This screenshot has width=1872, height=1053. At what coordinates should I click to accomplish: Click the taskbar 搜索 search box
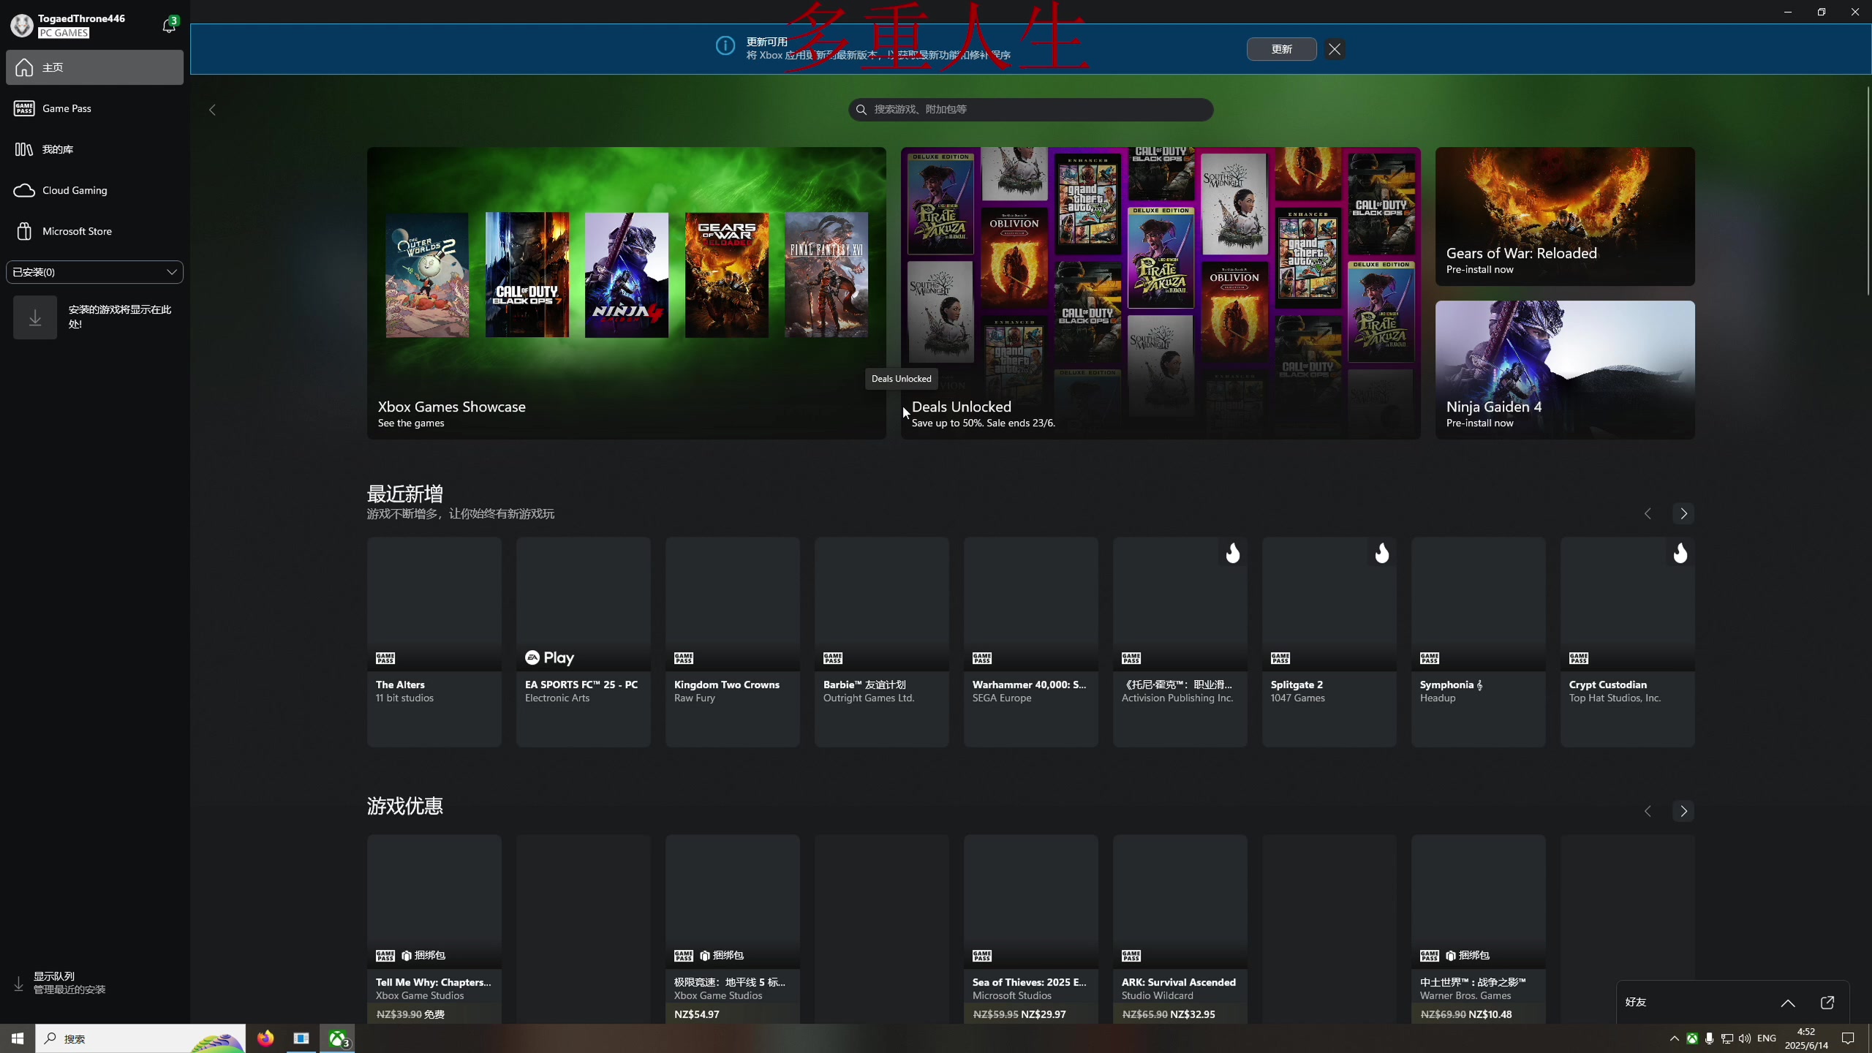pos(140,1038)
